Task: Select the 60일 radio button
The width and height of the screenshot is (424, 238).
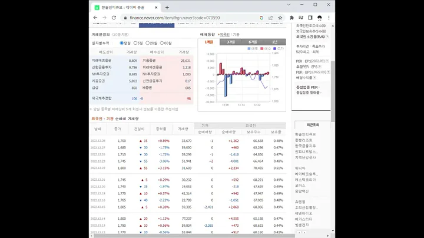Action: pyautogui.click(x=162, y=43)
